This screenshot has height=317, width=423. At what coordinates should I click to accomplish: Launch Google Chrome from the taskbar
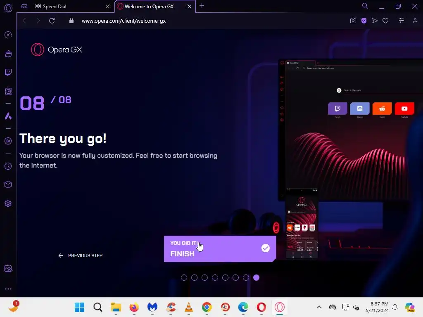[x=207, y=307]
